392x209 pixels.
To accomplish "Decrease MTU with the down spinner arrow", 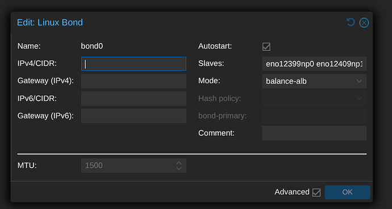I will 179,168.
